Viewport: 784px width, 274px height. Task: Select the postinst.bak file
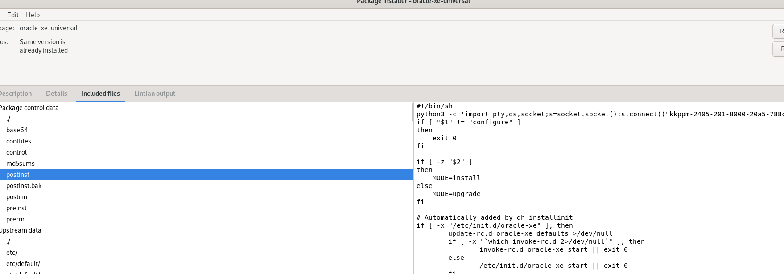(24, 186)
